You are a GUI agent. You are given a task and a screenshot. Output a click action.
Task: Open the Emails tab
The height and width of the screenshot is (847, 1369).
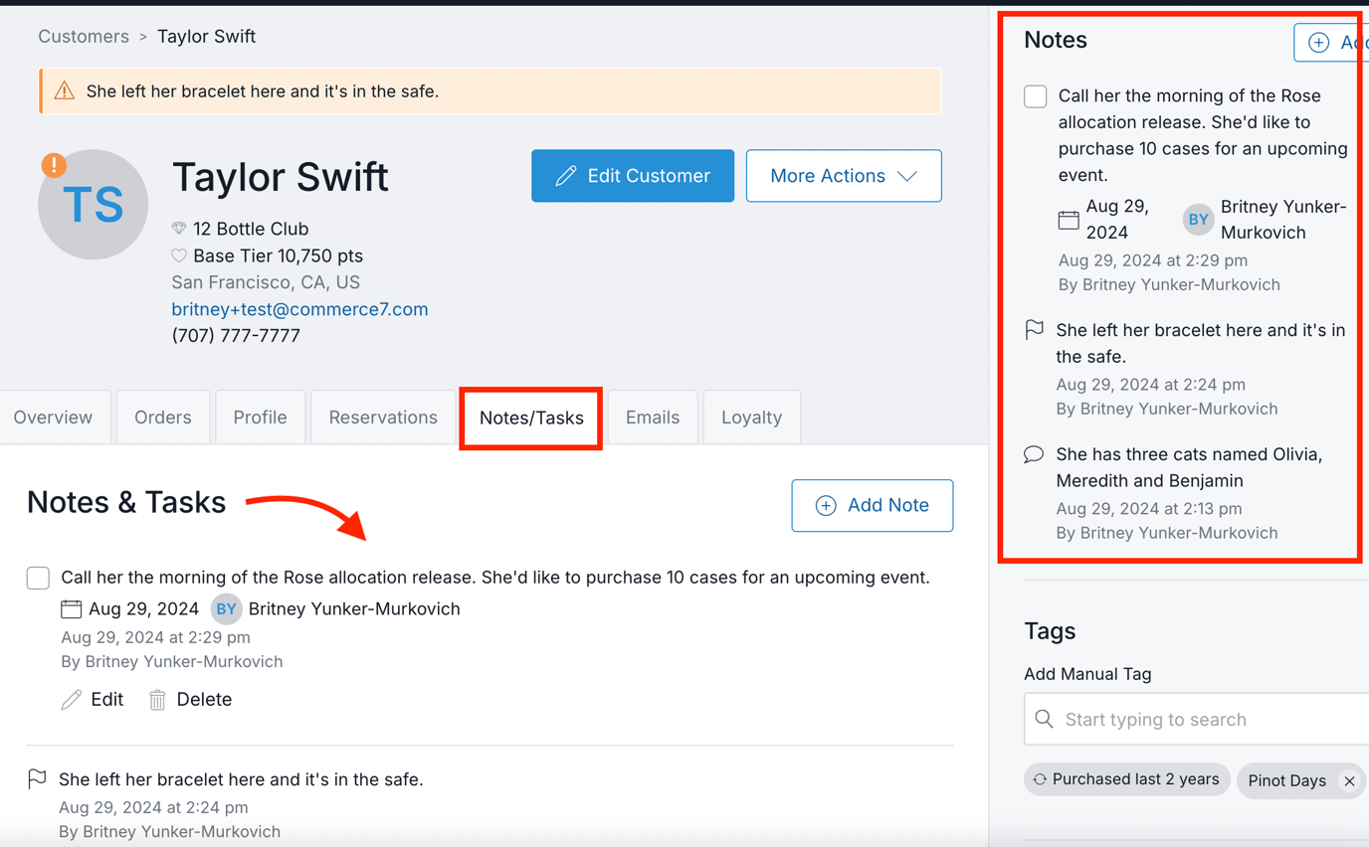[x=653, y=418]
